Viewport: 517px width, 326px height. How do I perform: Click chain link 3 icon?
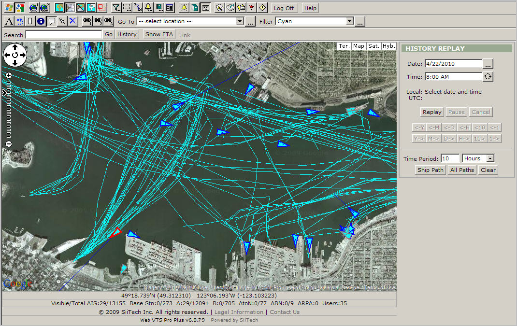pos(109,21)
